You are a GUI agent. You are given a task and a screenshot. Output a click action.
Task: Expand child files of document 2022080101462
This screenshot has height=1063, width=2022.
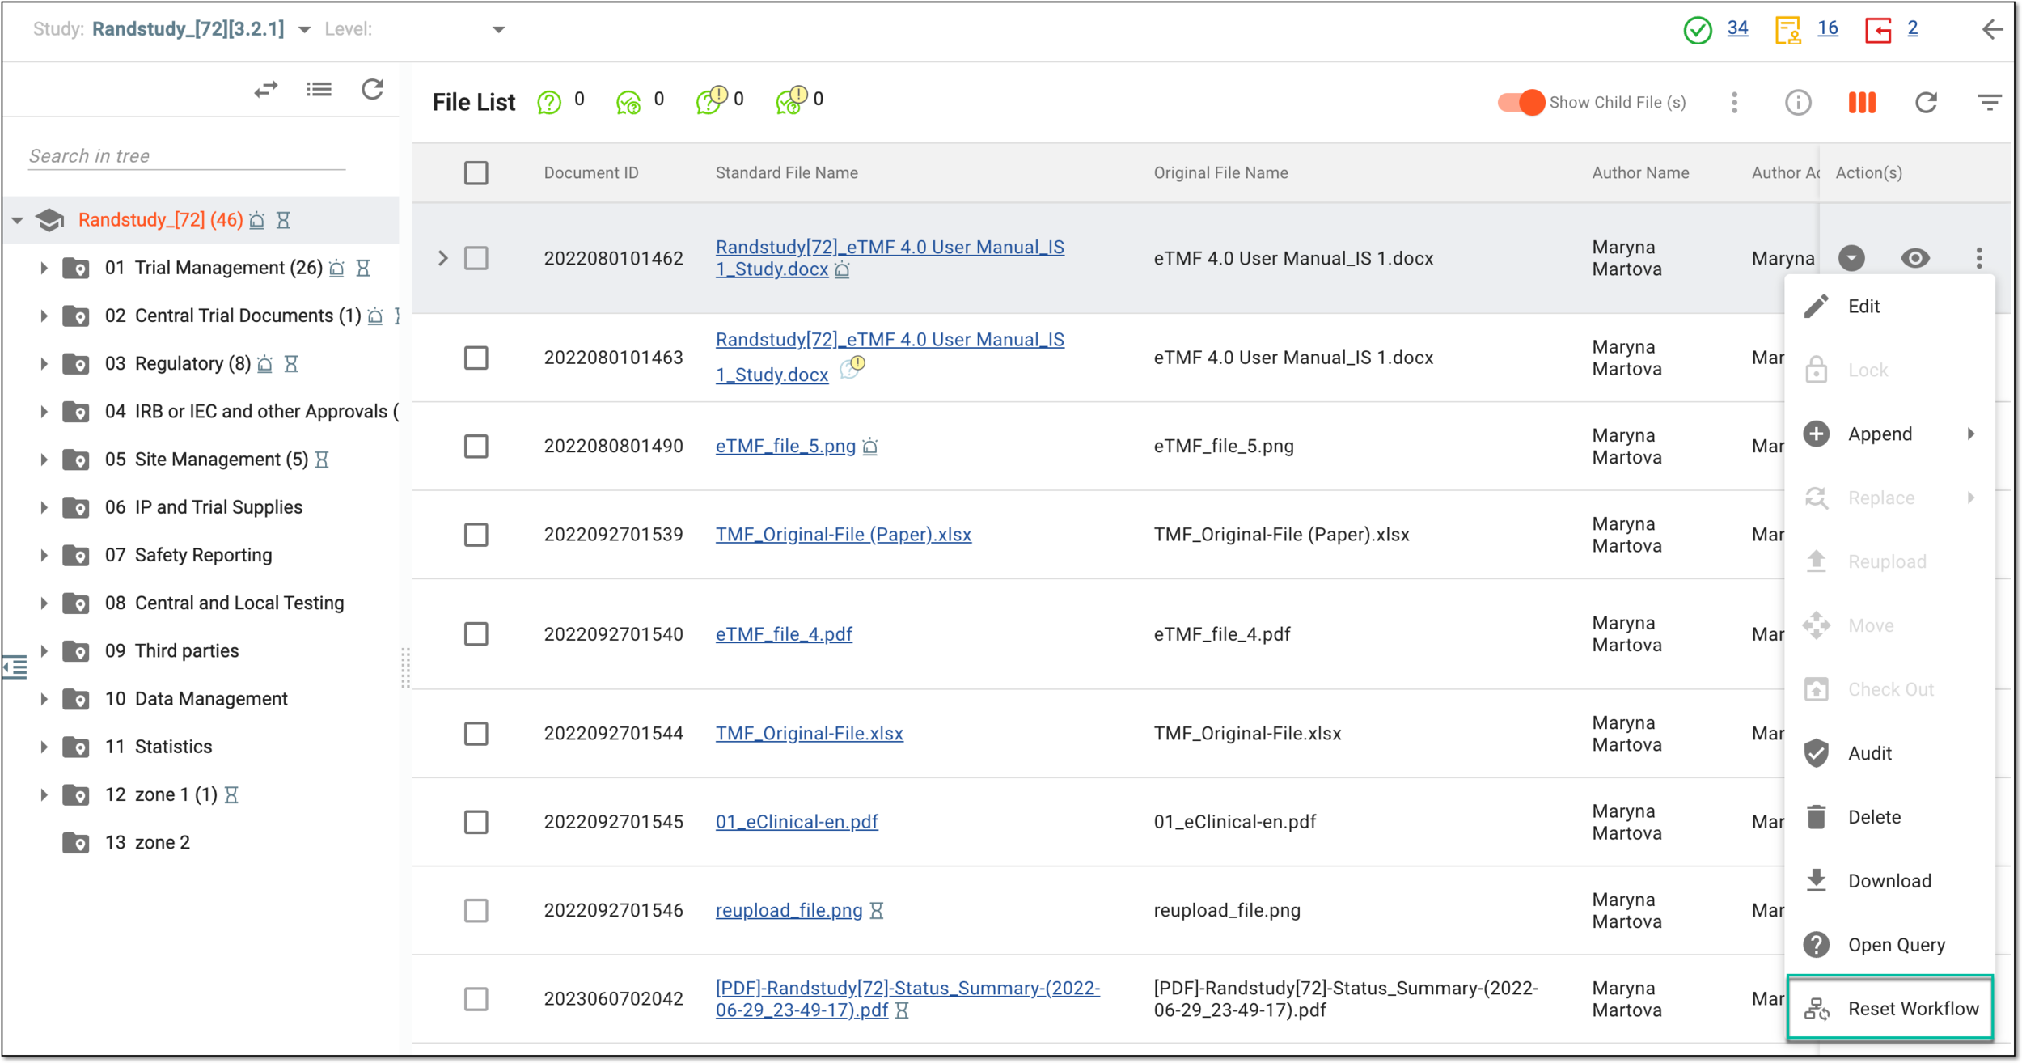(x=443, y=258)
